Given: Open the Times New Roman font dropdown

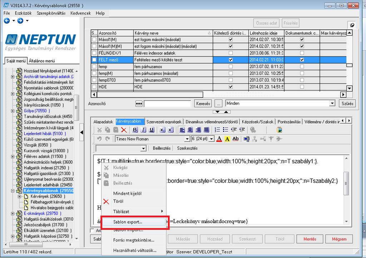Looking at the screenshot, I should tap(187, 139).
